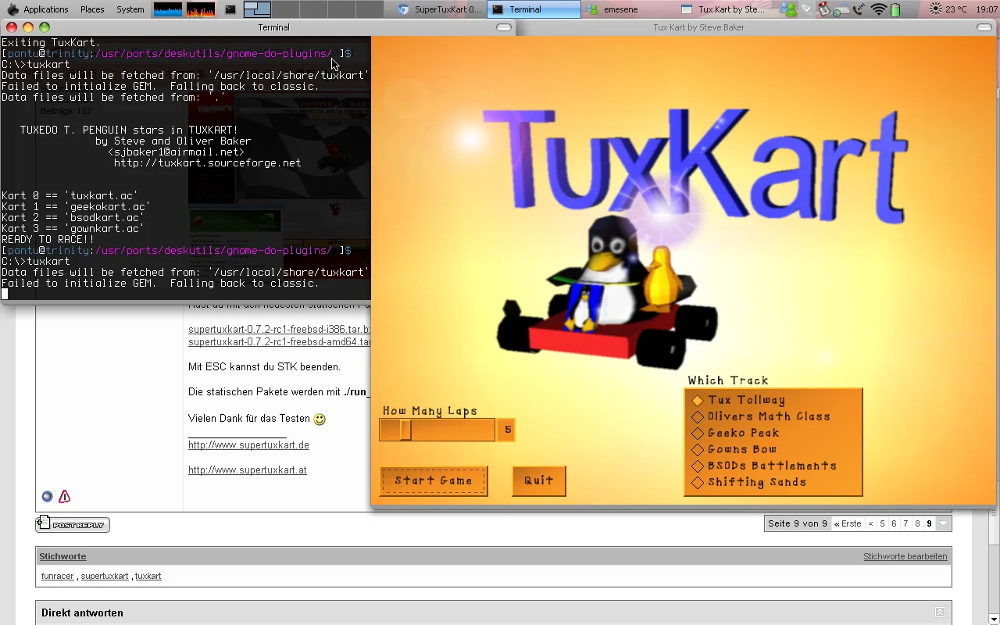Click the messenger buddies tray icon
This screenshot has width=1000, height=625.
click(x=789, y=9)
